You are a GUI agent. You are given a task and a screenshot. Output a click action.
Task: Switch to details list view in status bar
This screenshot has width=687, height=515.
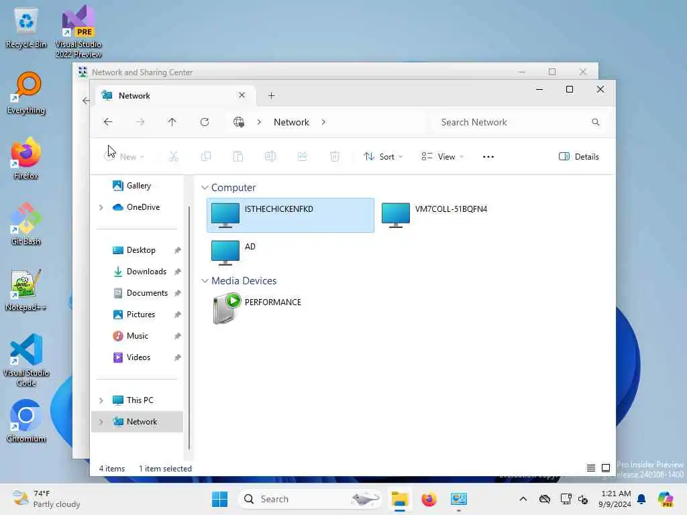pyautogui.click(x=591, y=468)
